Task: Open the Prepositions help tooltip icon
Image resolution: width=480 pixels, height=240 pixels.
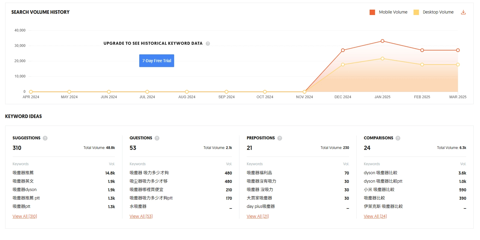Action: [280, 138]
